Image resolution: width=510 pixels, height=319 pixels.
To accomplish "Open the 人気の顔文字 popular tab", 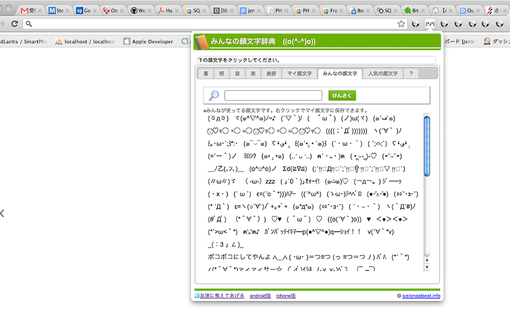I will tap(383, 74).
